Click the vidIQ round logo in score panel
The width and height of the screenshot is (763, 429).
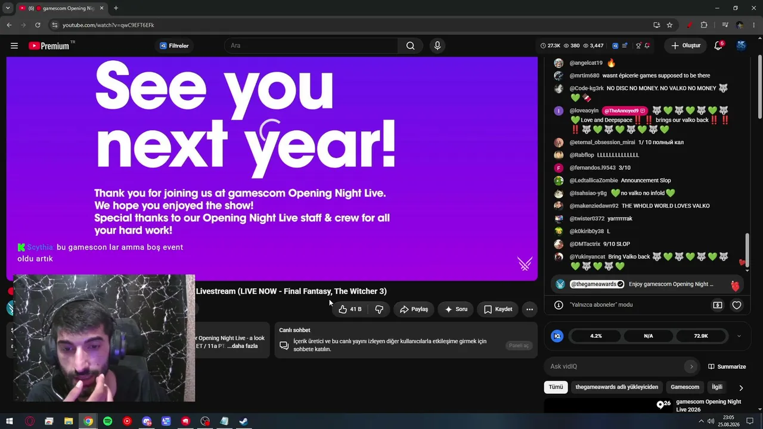pyautogui.click(x=557, y=336)
